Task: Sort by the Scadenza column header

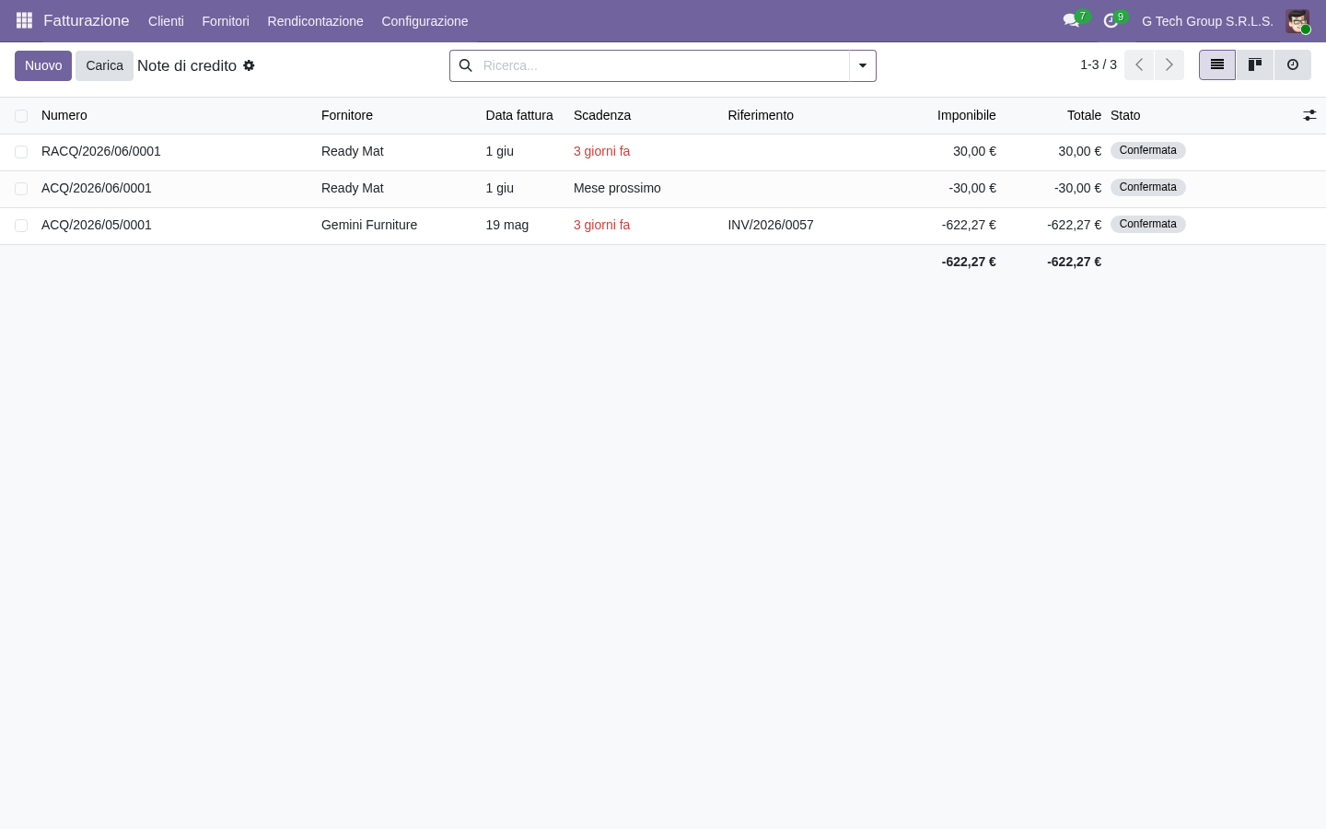Action: coord(602,115)
